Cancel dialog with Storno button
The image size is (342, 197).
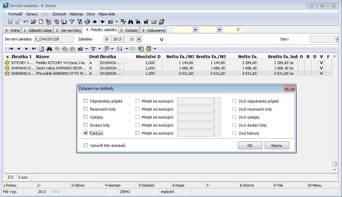[277, 146]
